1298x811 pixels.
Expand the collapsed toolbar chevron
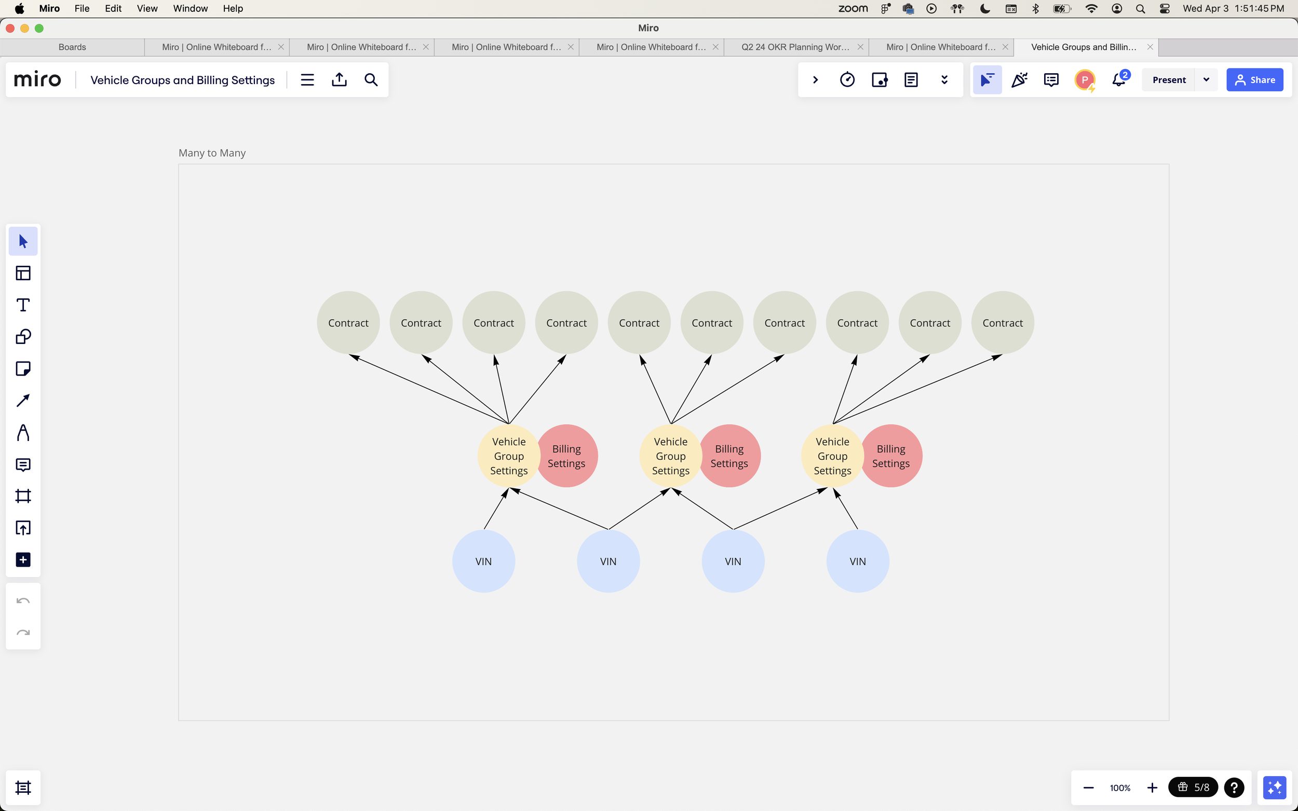point(815,80)
